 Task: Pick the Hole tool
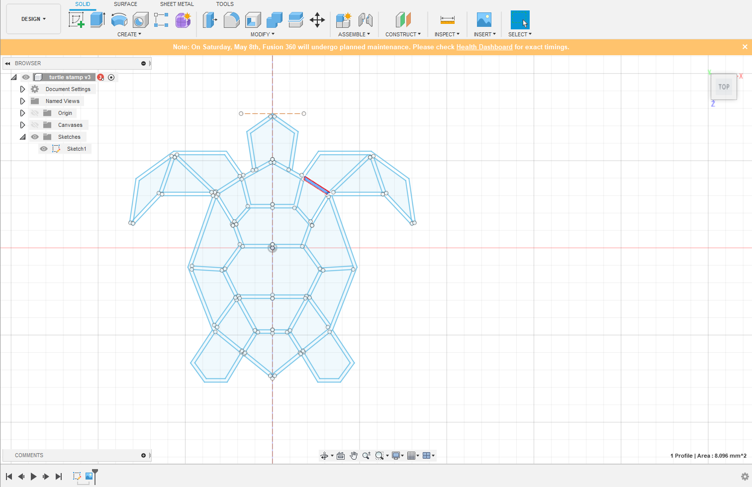[x=141, y=20]
